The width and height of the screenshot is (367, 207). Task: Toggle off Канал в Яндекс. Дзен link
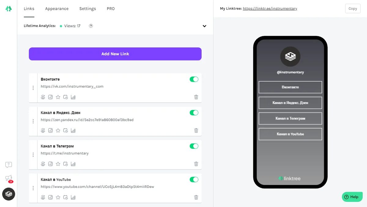(x=194, y=113)
